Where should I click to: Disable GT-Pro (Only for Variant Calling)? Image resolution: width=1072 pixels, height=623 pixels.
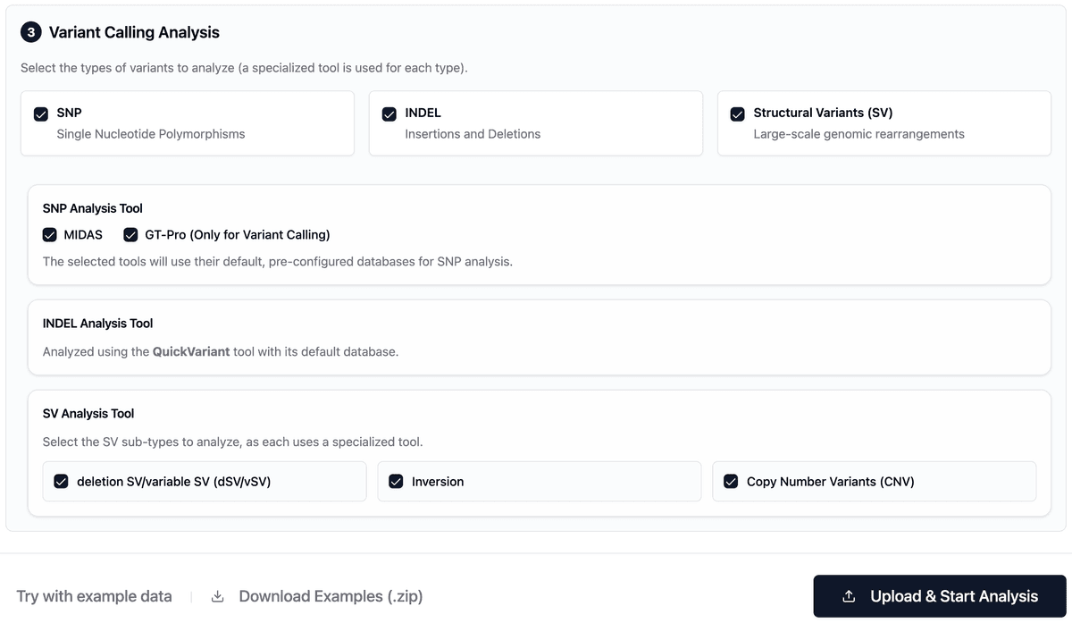click(x=130, y=234)
